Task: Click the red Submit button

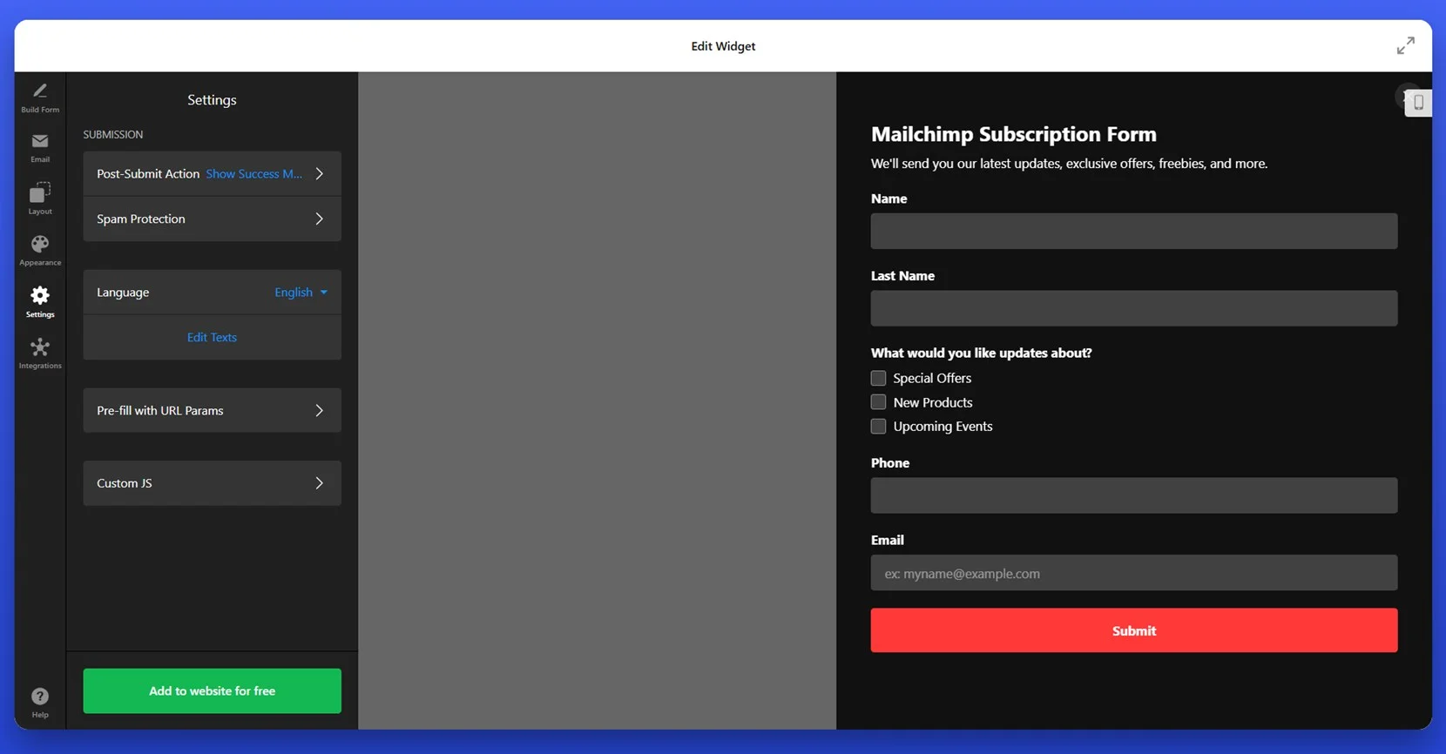Action: tap(1133, 630)
